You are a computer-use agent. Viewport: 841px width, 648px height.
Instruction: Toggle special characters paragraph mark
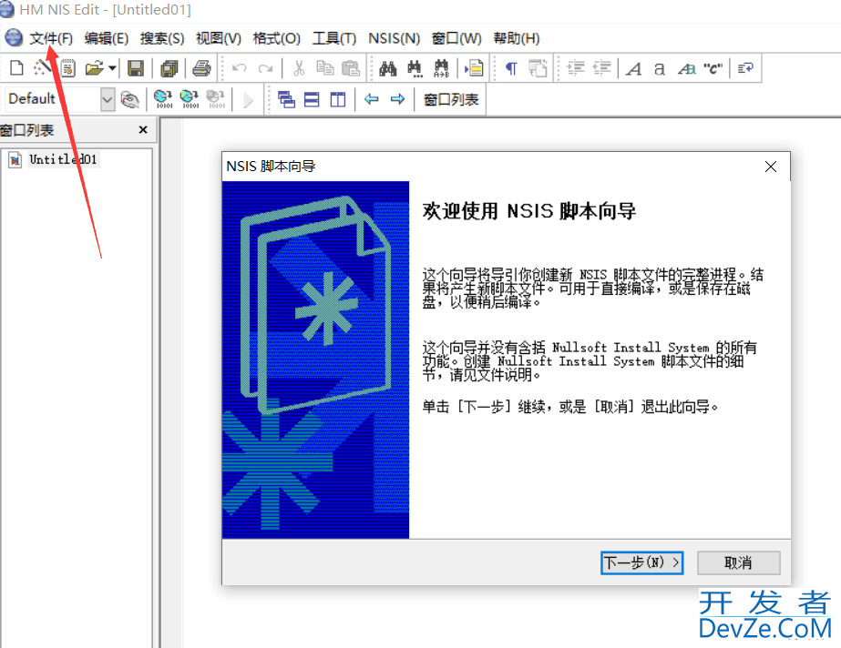tap(511, 68)
